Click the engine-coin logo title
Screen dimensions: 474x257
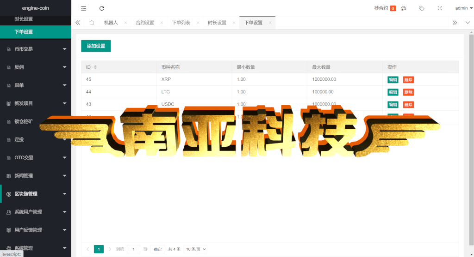click(35, 8)
